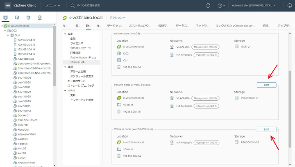This screenshot has width=295, height=167.
Task: Open the help question mark menu
Action: [221, 6]
